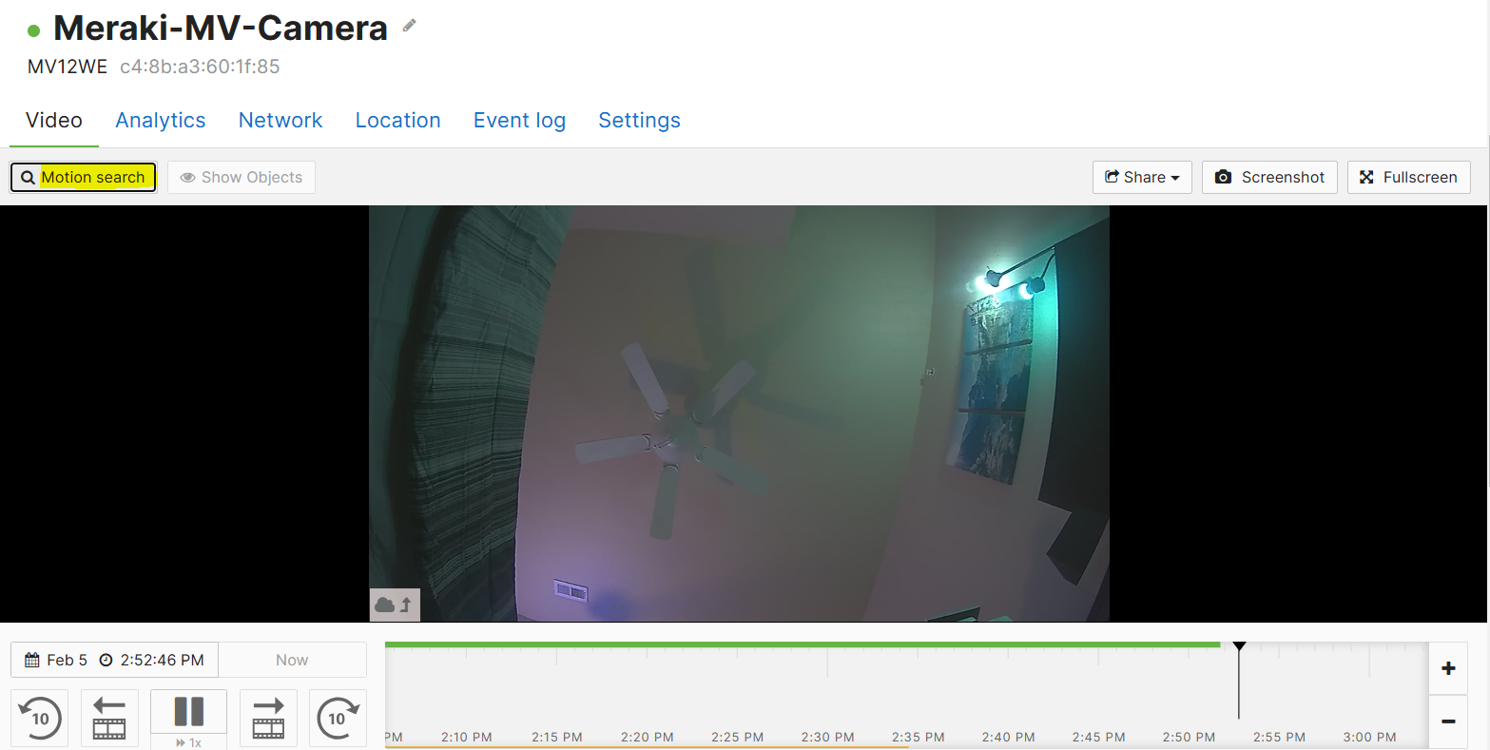
Task: Click the pencil icon to rename camera
Action: click(x=410, y=26)
